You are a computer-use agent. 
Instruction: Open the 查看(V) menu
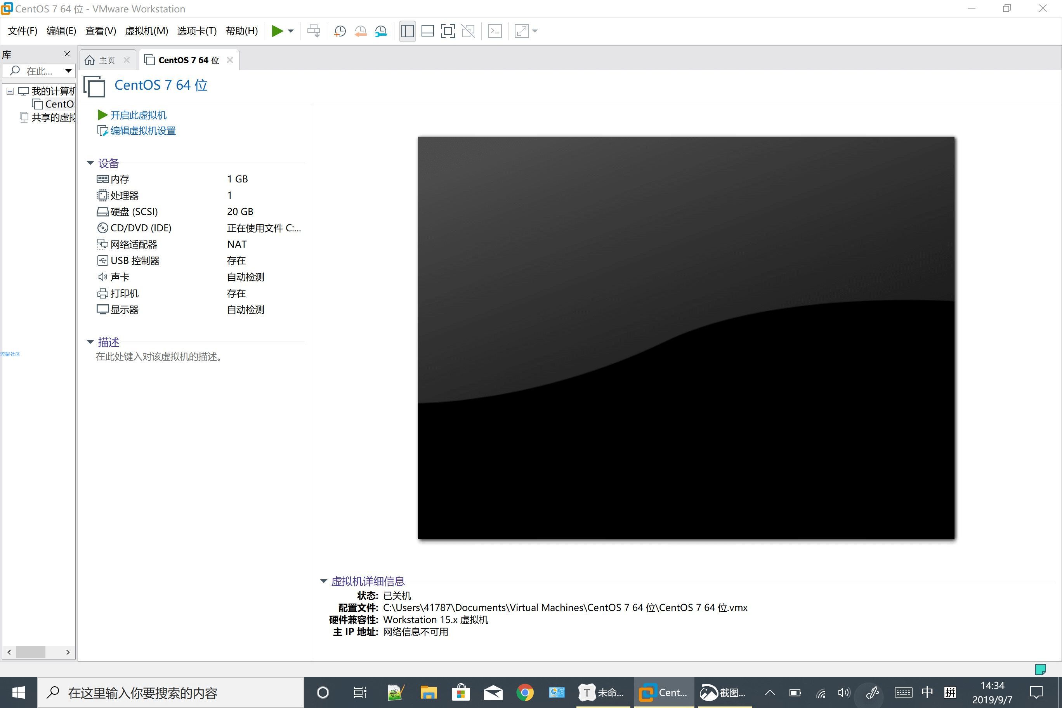click(x=101, y=31)
